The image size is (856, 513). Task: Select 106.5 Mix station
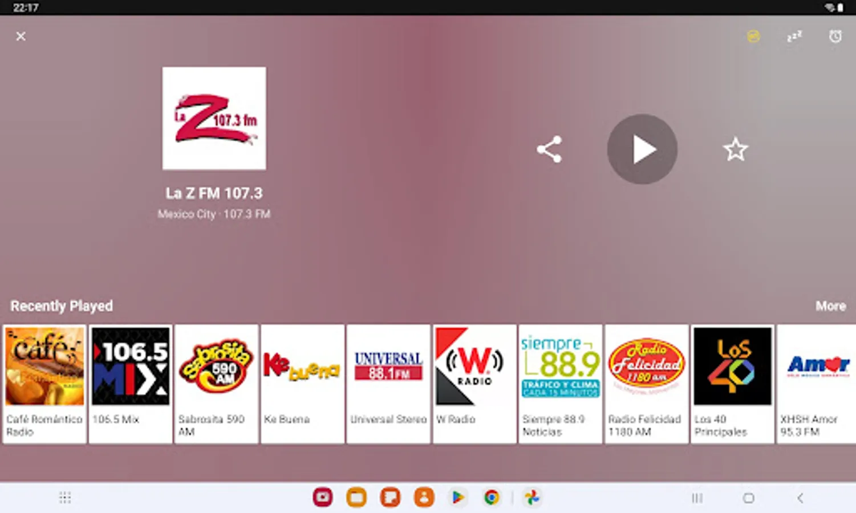(131, 384)
